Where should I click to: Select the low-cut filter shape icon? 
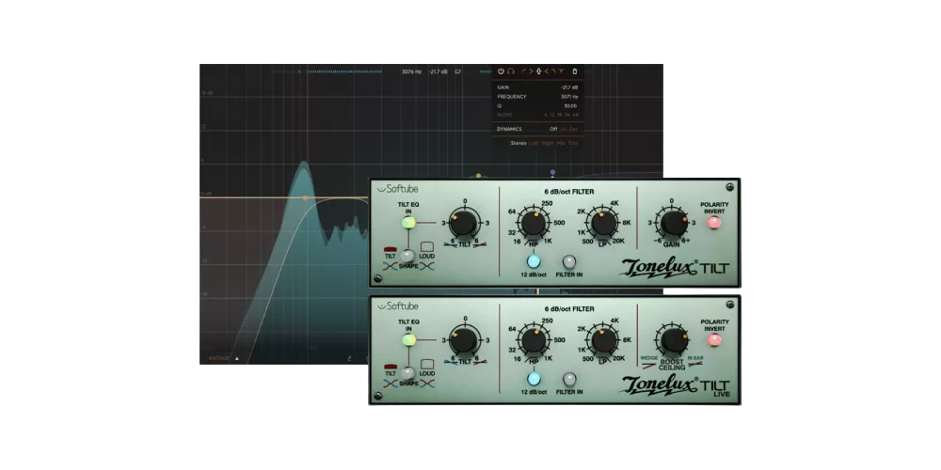(x=524, y=71)
